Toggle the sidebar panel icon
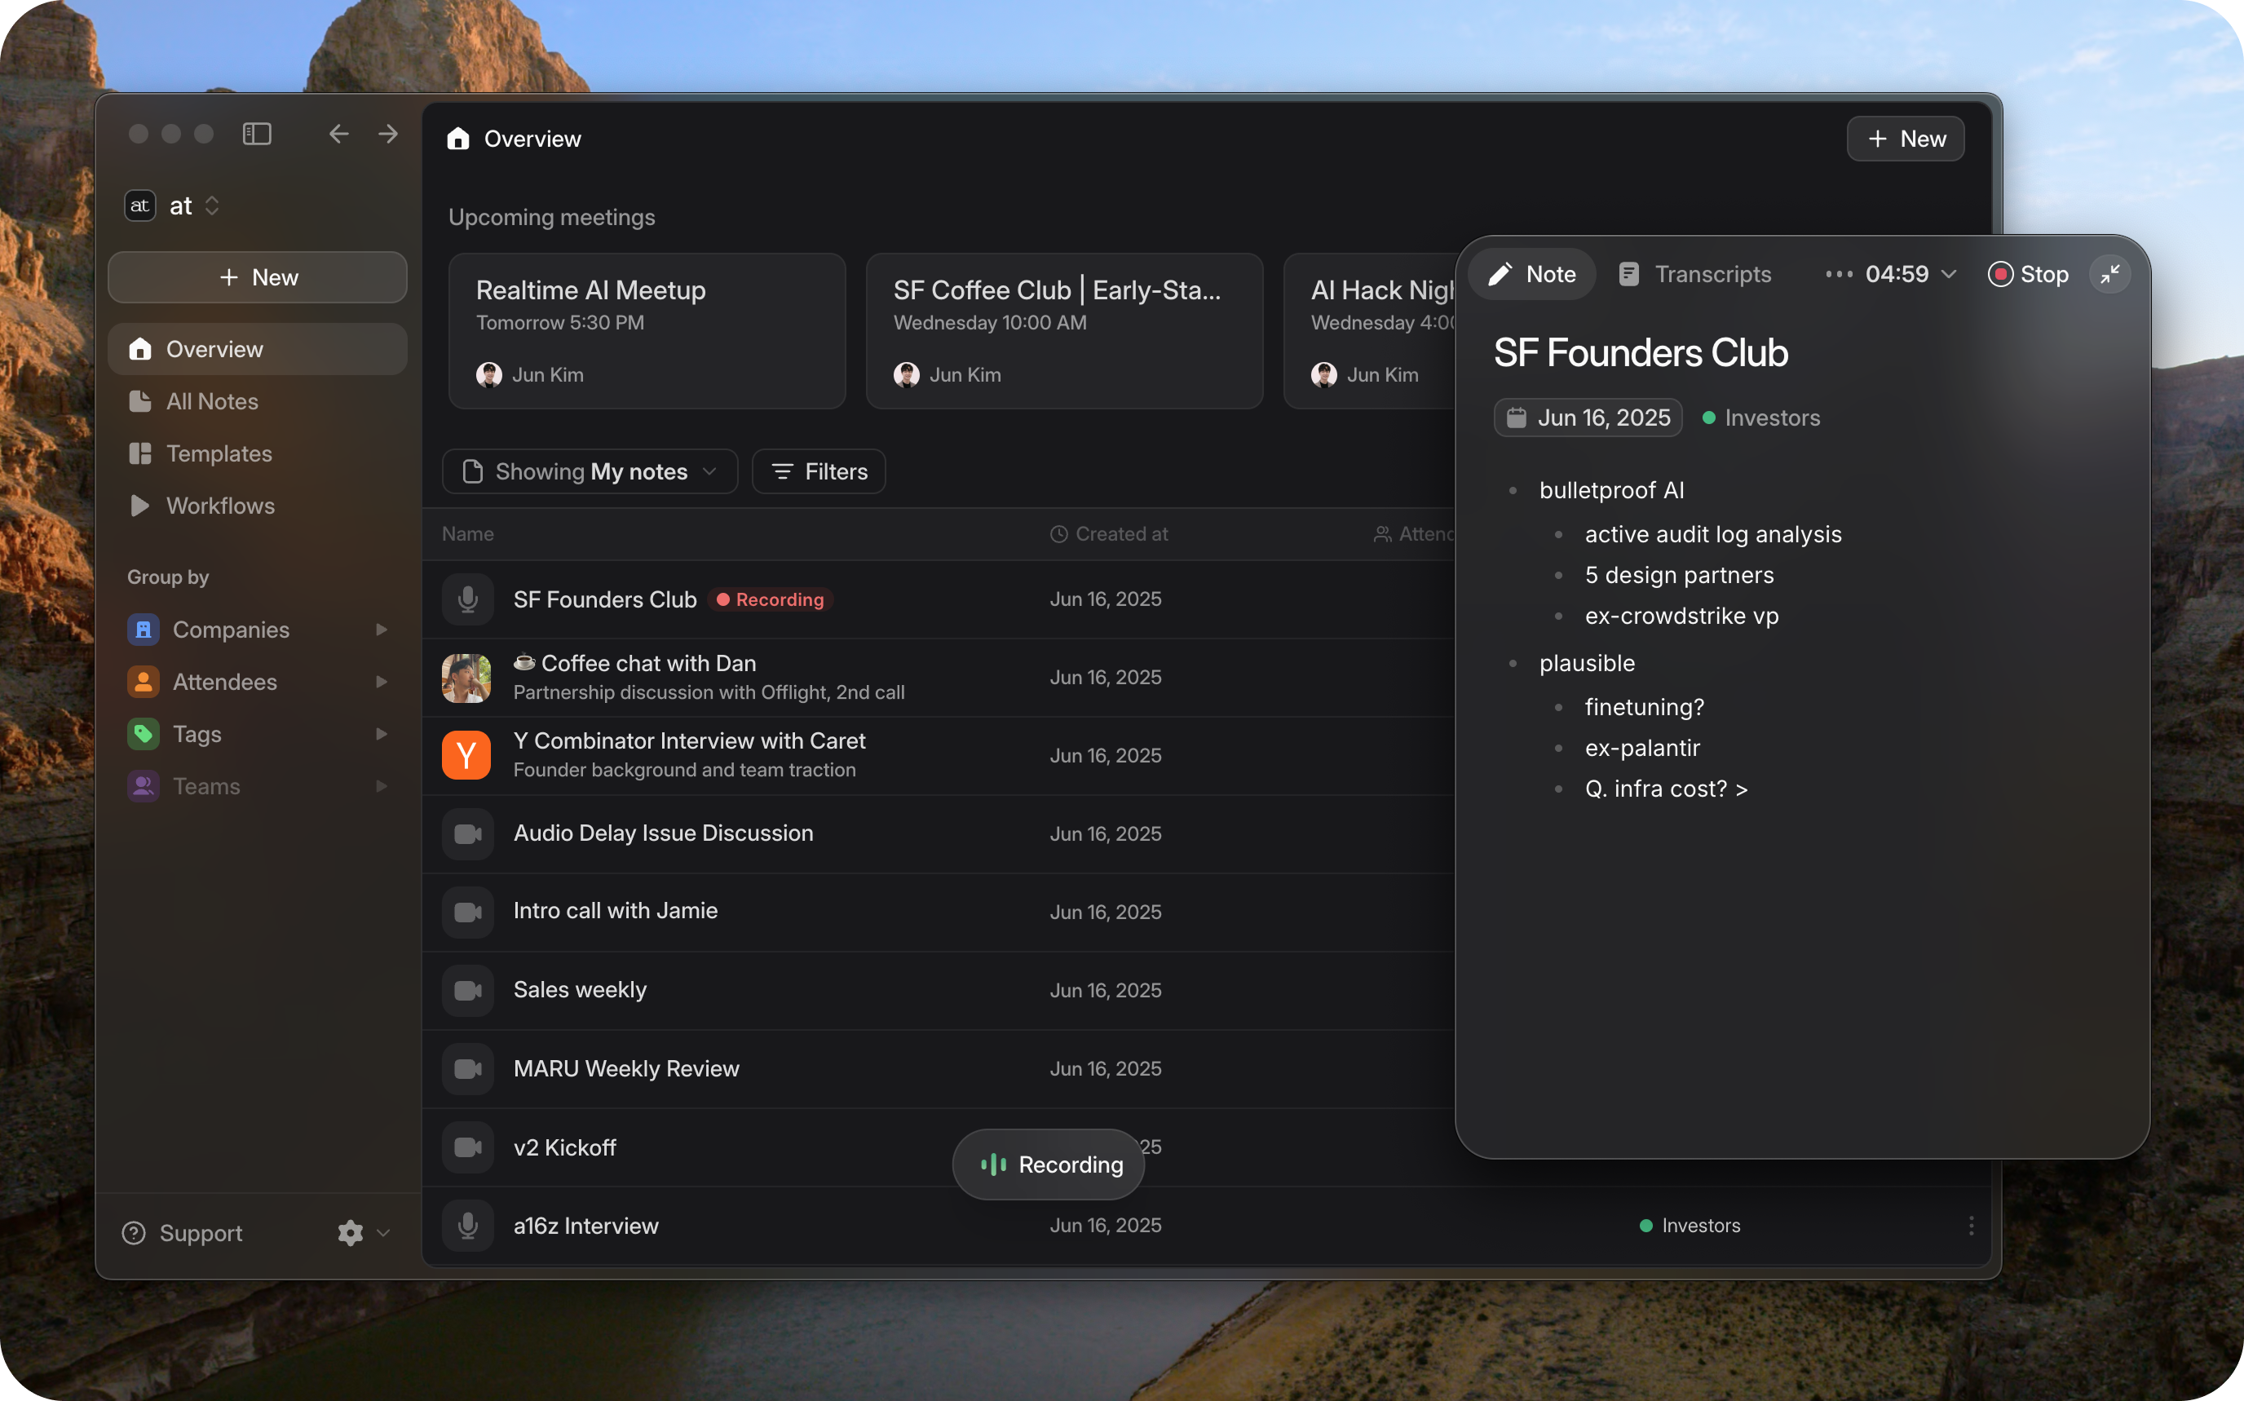 257,135
